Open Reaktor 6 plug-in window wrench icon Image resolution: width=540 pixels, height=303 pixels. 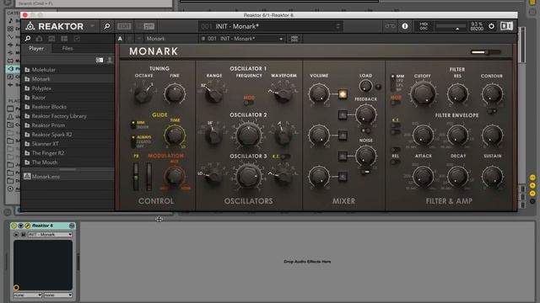tap(28, 226)
